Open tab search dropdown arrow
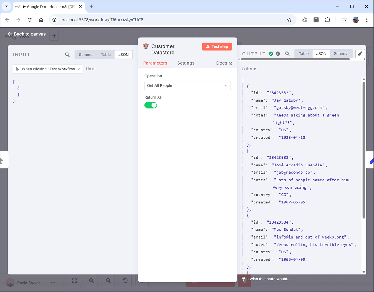Screen dimensions: 374x292 [6, 6]
